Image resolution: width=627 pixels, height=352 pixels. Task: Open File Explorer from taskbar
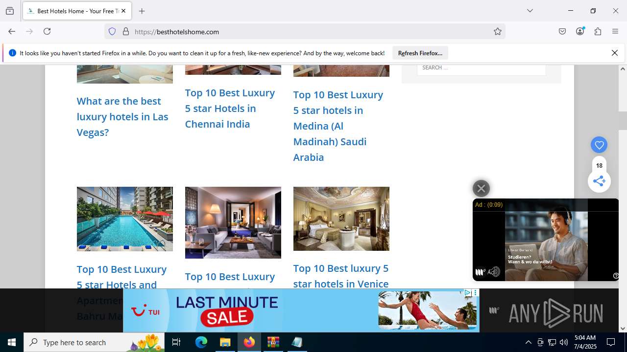pos(225,342)
